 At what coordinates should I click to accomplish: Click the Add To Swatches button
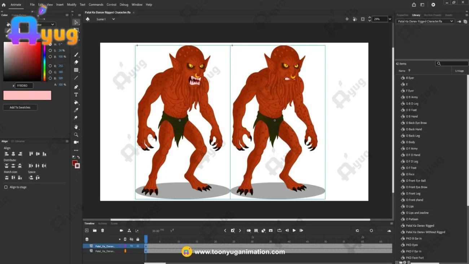(x=20, y=107)
